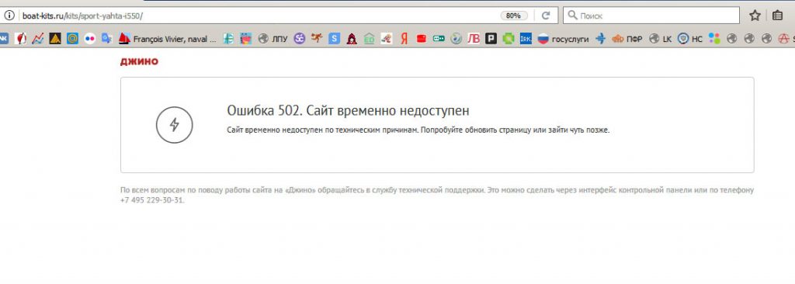Open the Google Translate bookmark

(106, 38)
